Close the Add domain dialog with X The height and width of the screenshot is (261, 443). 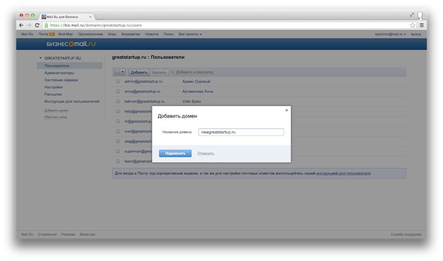coord(287,110)
